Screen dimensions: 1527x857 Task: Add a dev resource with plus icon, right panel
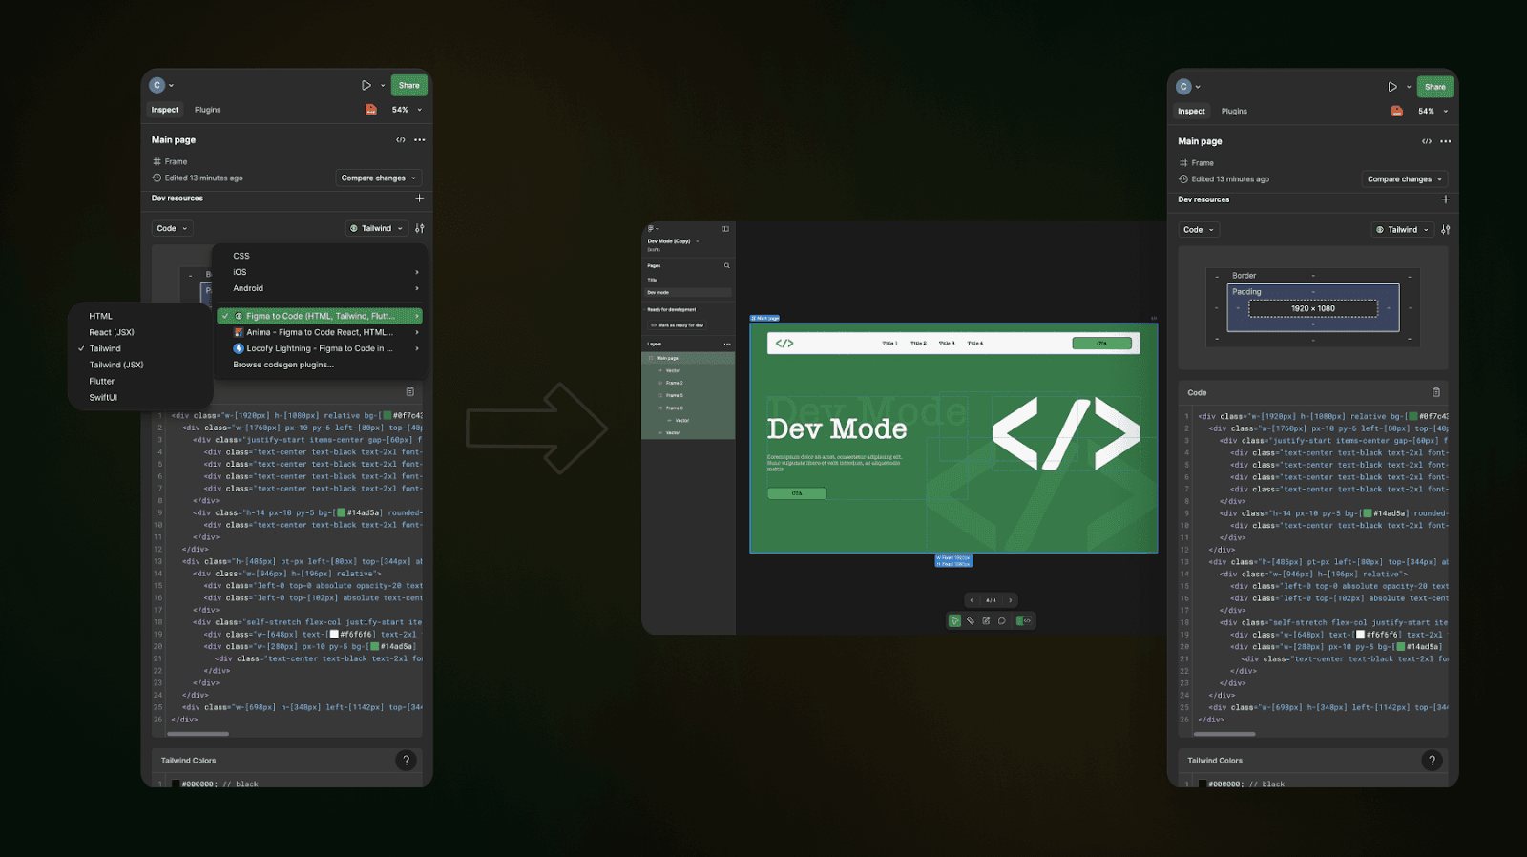coord(1445,199)
